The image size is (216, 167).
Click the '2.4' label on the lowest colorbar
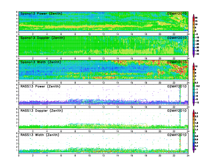click(196, 113)
